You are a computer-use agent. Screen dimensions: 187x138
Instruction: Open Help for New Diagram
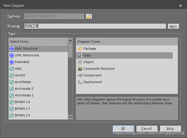pyautogui.click(x=170, y=128)
